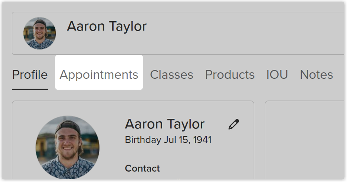This screenshot has height=182, width=347.
Task: Click the word "Birthday" in profile card
Action: click(143, 140)
